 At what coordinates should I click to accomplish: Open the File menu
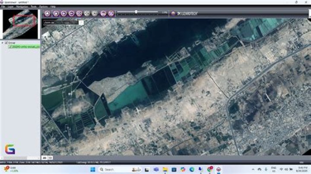[3, 7]
